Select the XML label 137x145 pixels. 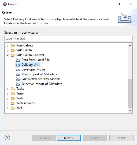point(20,108)
